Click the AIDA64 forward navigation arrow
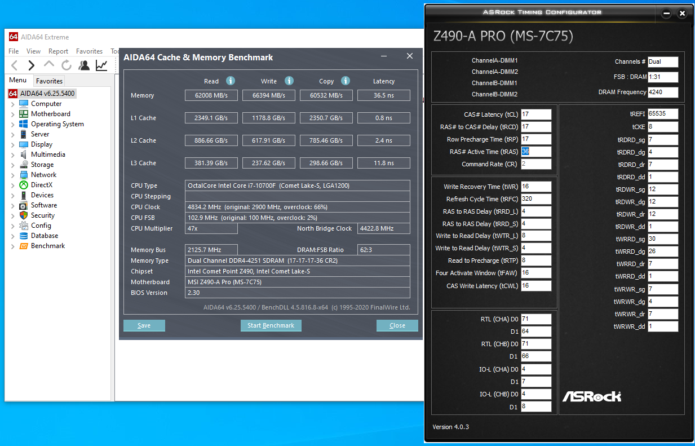Image resolution: width=695 pixels, height=446 pixels. pos(32,65)
